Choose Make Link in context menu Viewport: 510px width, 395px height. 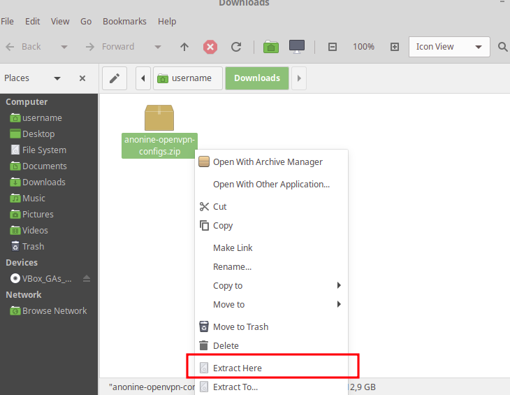(x=271, y=248)
